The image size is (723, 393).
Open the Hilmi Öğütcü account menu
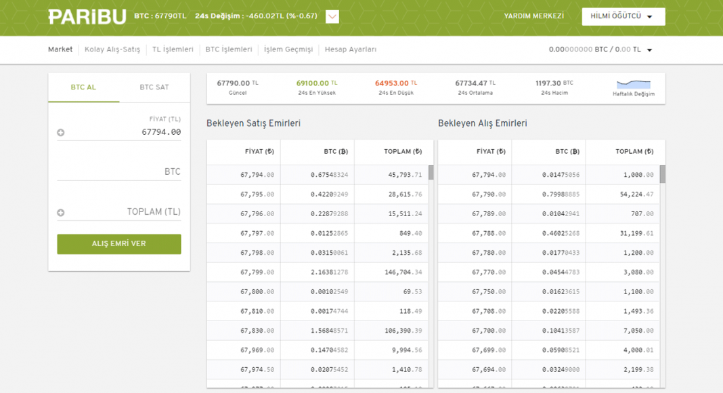click(623, 17)
